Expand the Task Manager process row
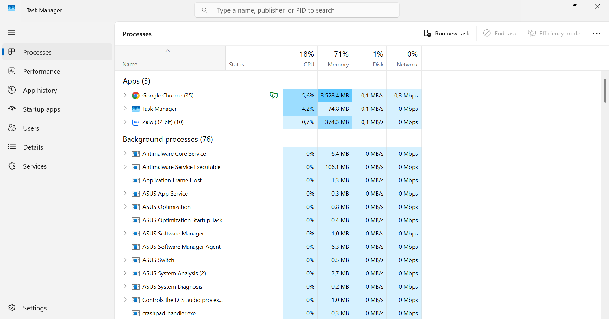The width and height of the screenshot is (609, 319). tap(125, 109)
